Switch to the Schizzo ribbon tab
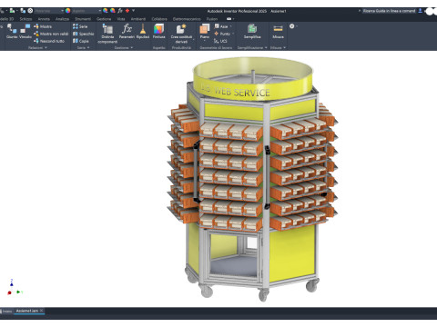 pos(25,19)
